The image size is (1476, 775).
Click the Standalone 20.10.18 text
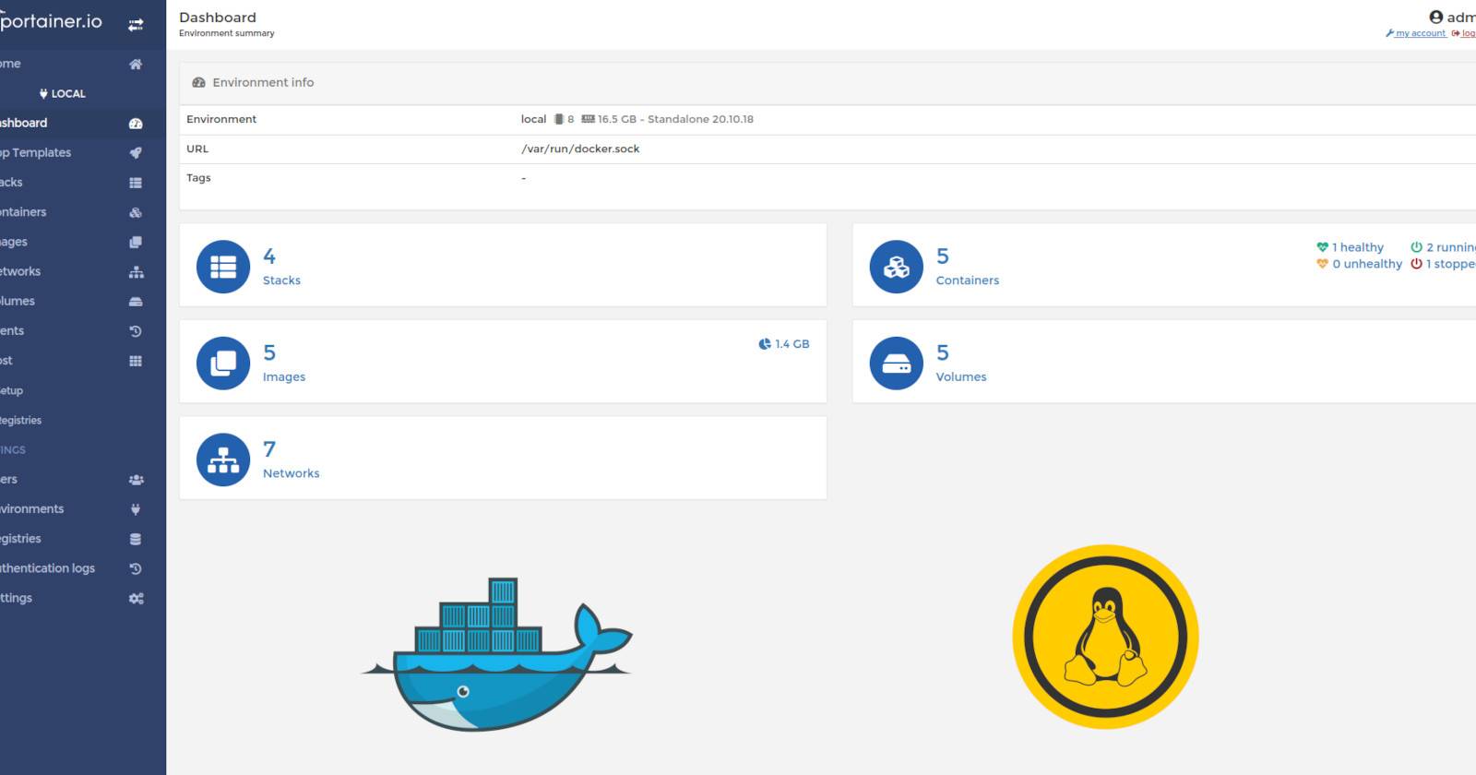[700, 119]
